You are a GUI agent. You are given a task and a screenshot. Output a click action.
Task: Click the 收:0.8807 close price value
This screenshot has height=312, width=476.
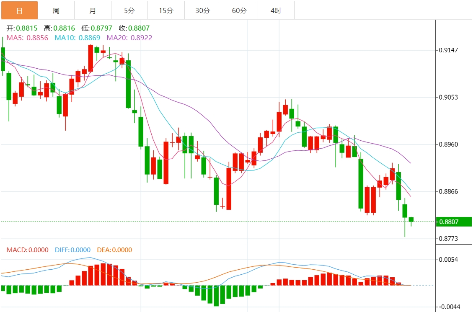[134, 28]
